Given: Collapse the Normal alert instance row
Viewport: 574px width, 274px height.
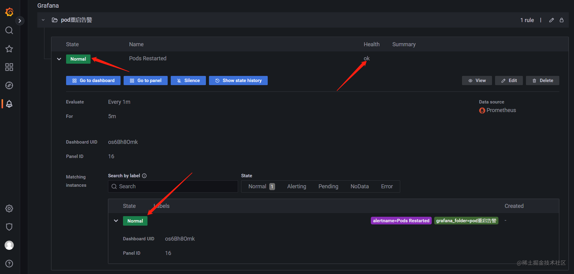Looking at the screenshot, I should (116, 221).
